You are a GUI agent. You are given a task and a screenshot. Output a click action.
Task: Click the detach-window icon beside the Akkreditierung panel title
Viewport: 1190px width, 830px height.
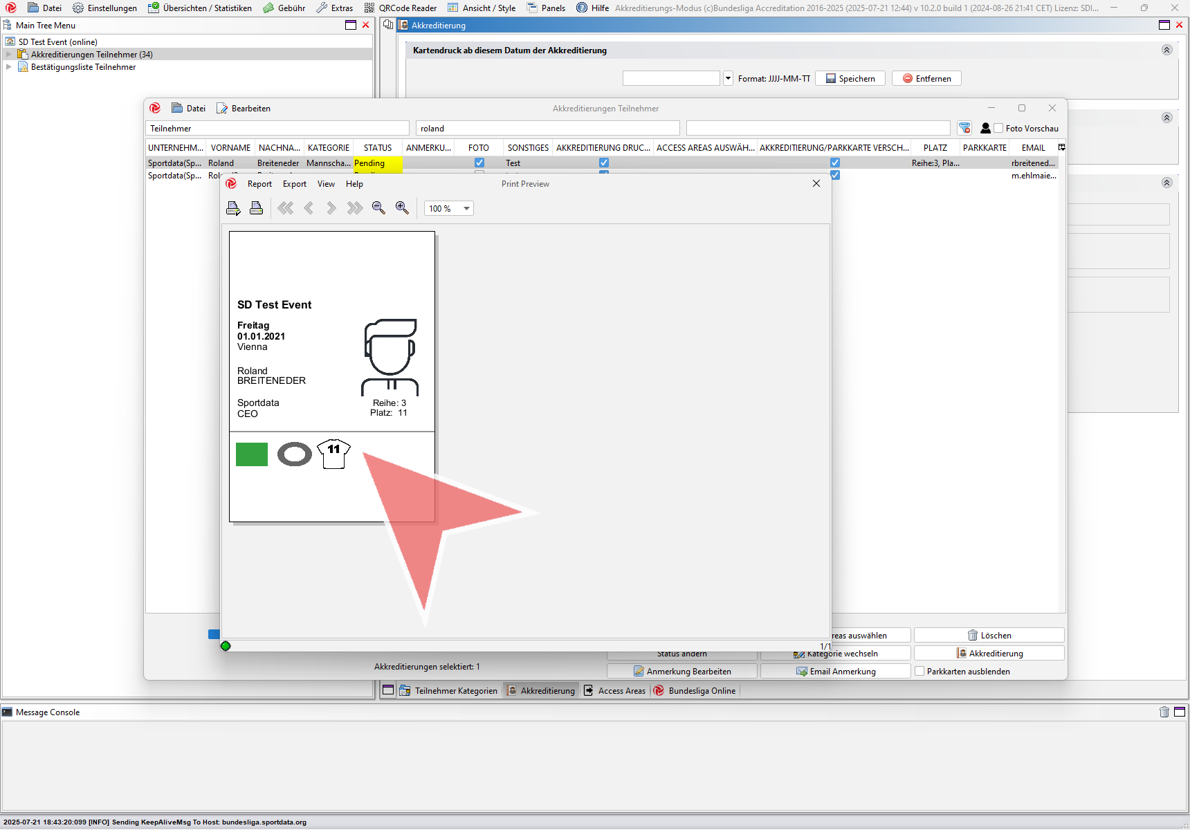coord(388,25)
